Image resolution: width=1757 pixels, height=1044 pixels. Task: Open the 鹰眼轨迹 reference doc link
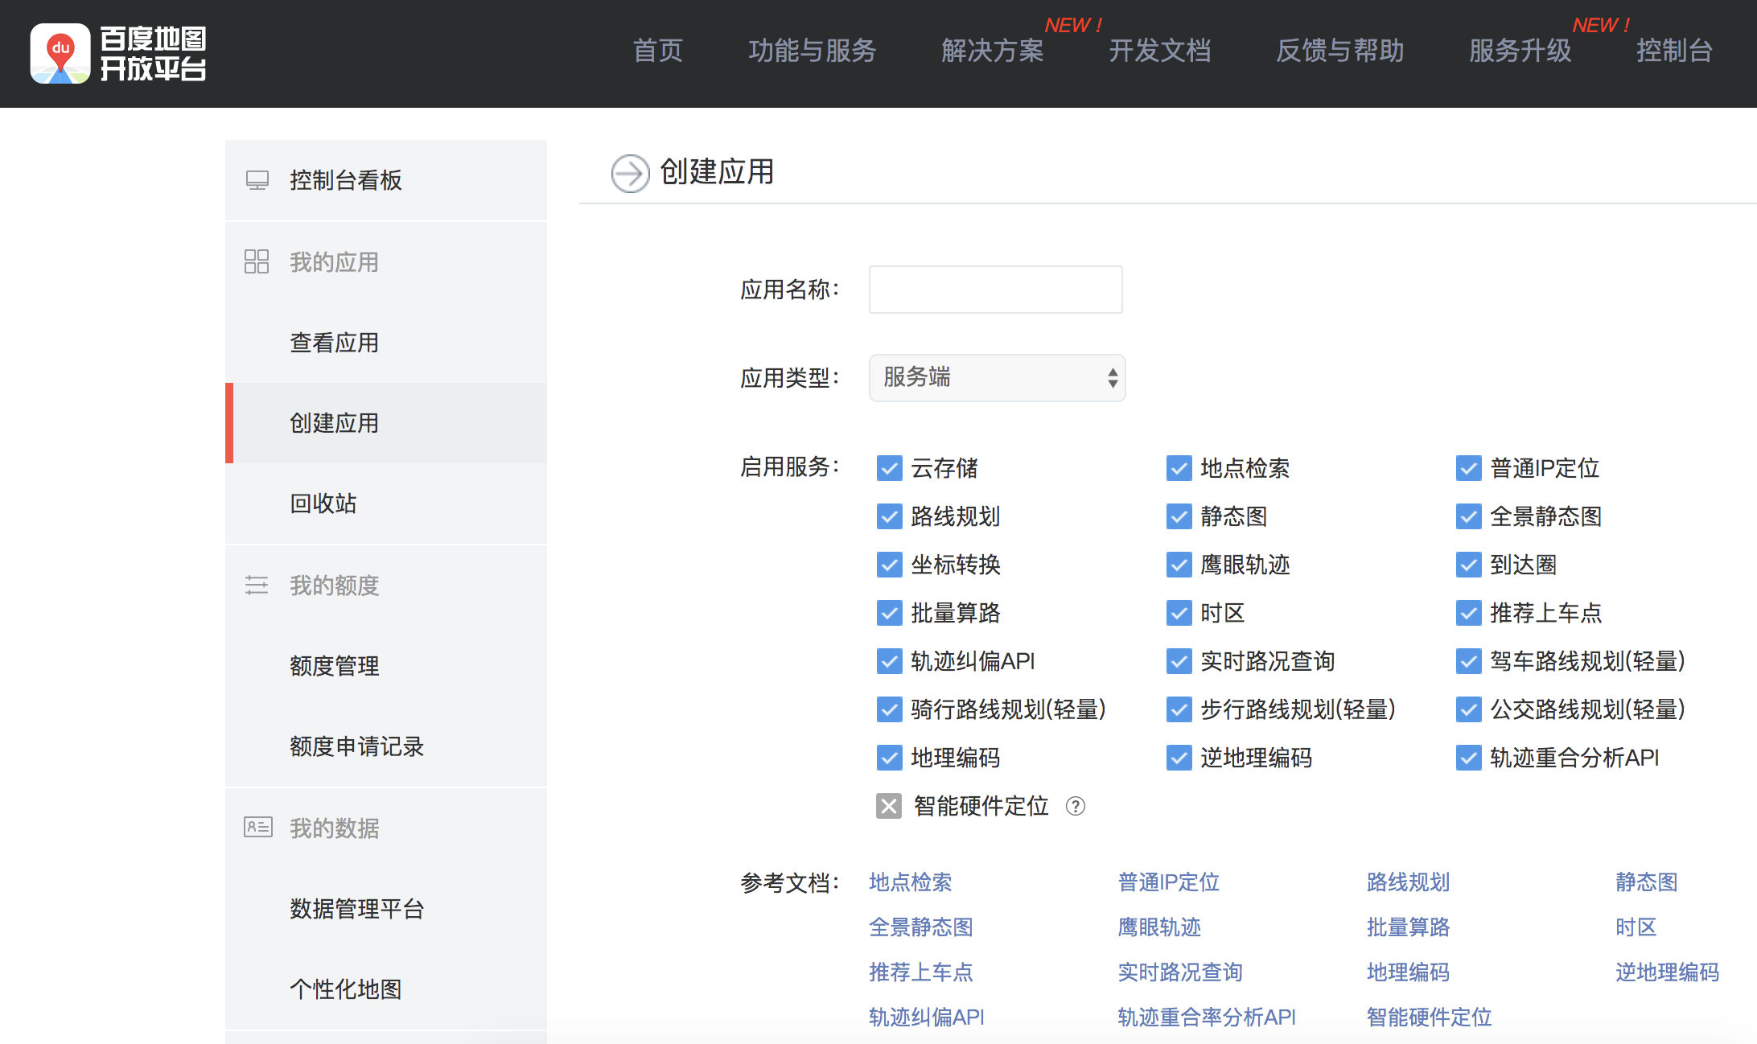(1159, 927)
